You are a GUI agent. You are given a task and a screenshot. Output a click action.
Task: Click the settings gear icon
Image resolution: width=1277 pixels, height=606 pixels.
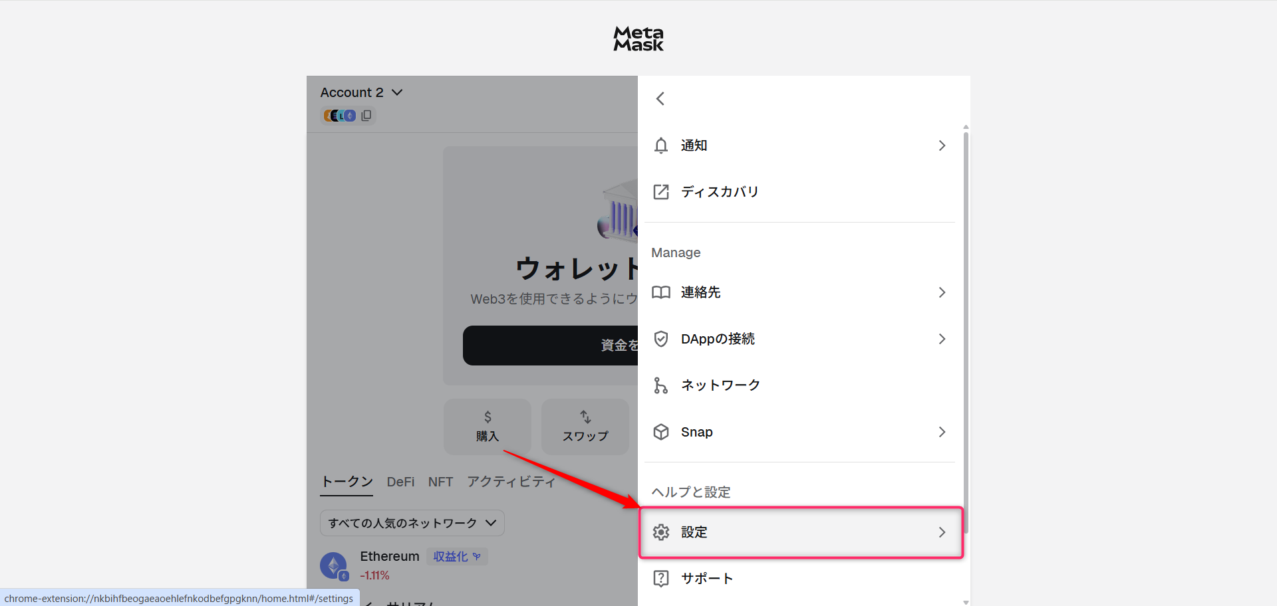coord(660,532)
